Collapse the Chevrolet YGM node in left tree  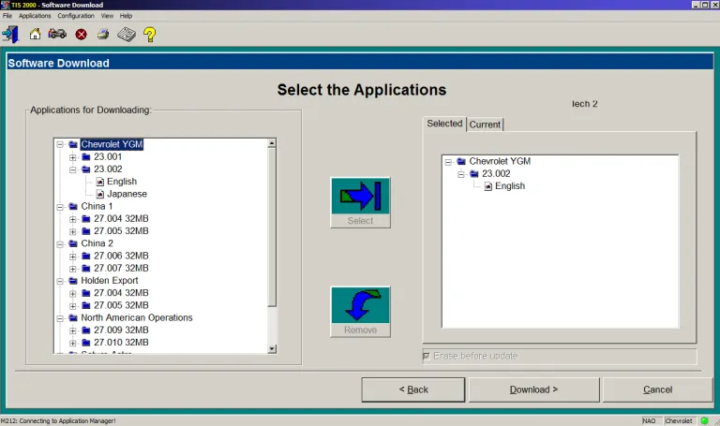click(60, 145)
